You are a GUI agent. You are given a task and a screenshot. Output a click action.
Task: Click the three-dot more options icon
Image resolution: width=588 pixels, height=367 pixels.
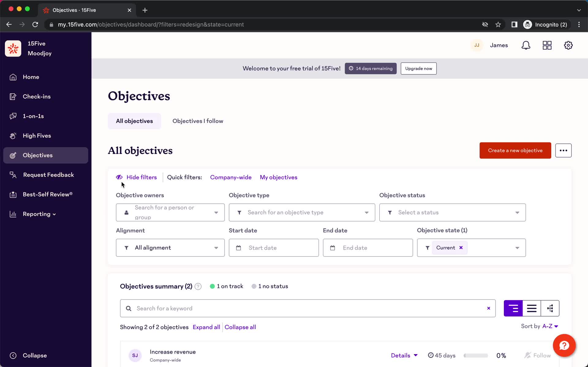tap(563, 150)
